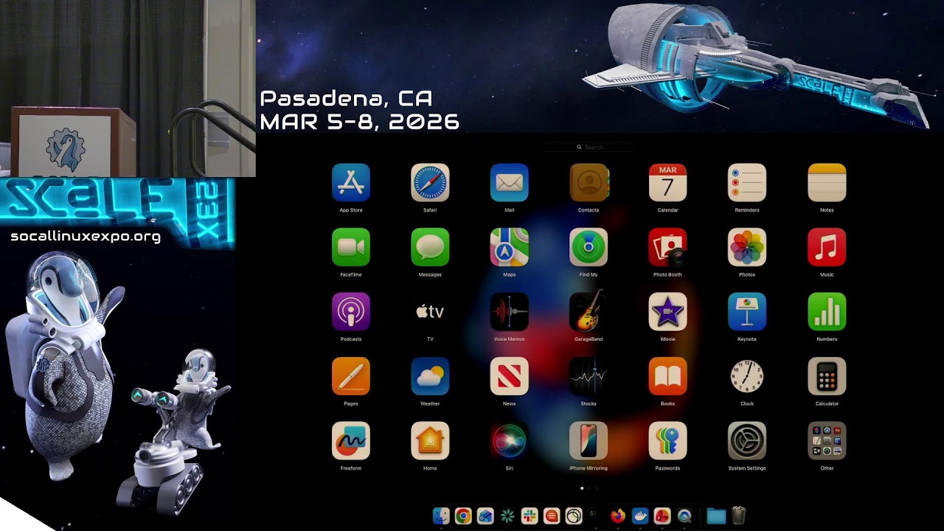
Task: Open Docker Desktop from the Dock
Action: tap(640, 516)
